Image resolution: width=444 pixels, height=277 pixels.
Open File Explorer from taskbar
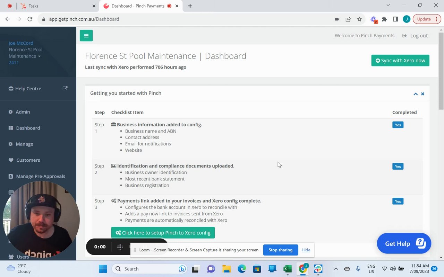tap(227, 269)
